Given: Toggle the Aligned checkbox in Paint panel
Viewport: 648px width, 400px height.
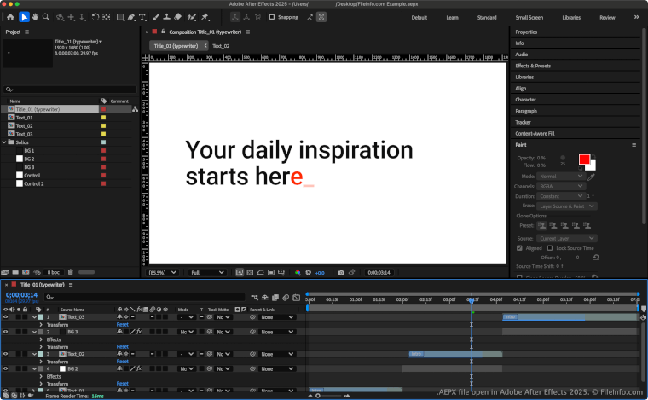Looking at the screenshot, I should (x=520, y=248).
